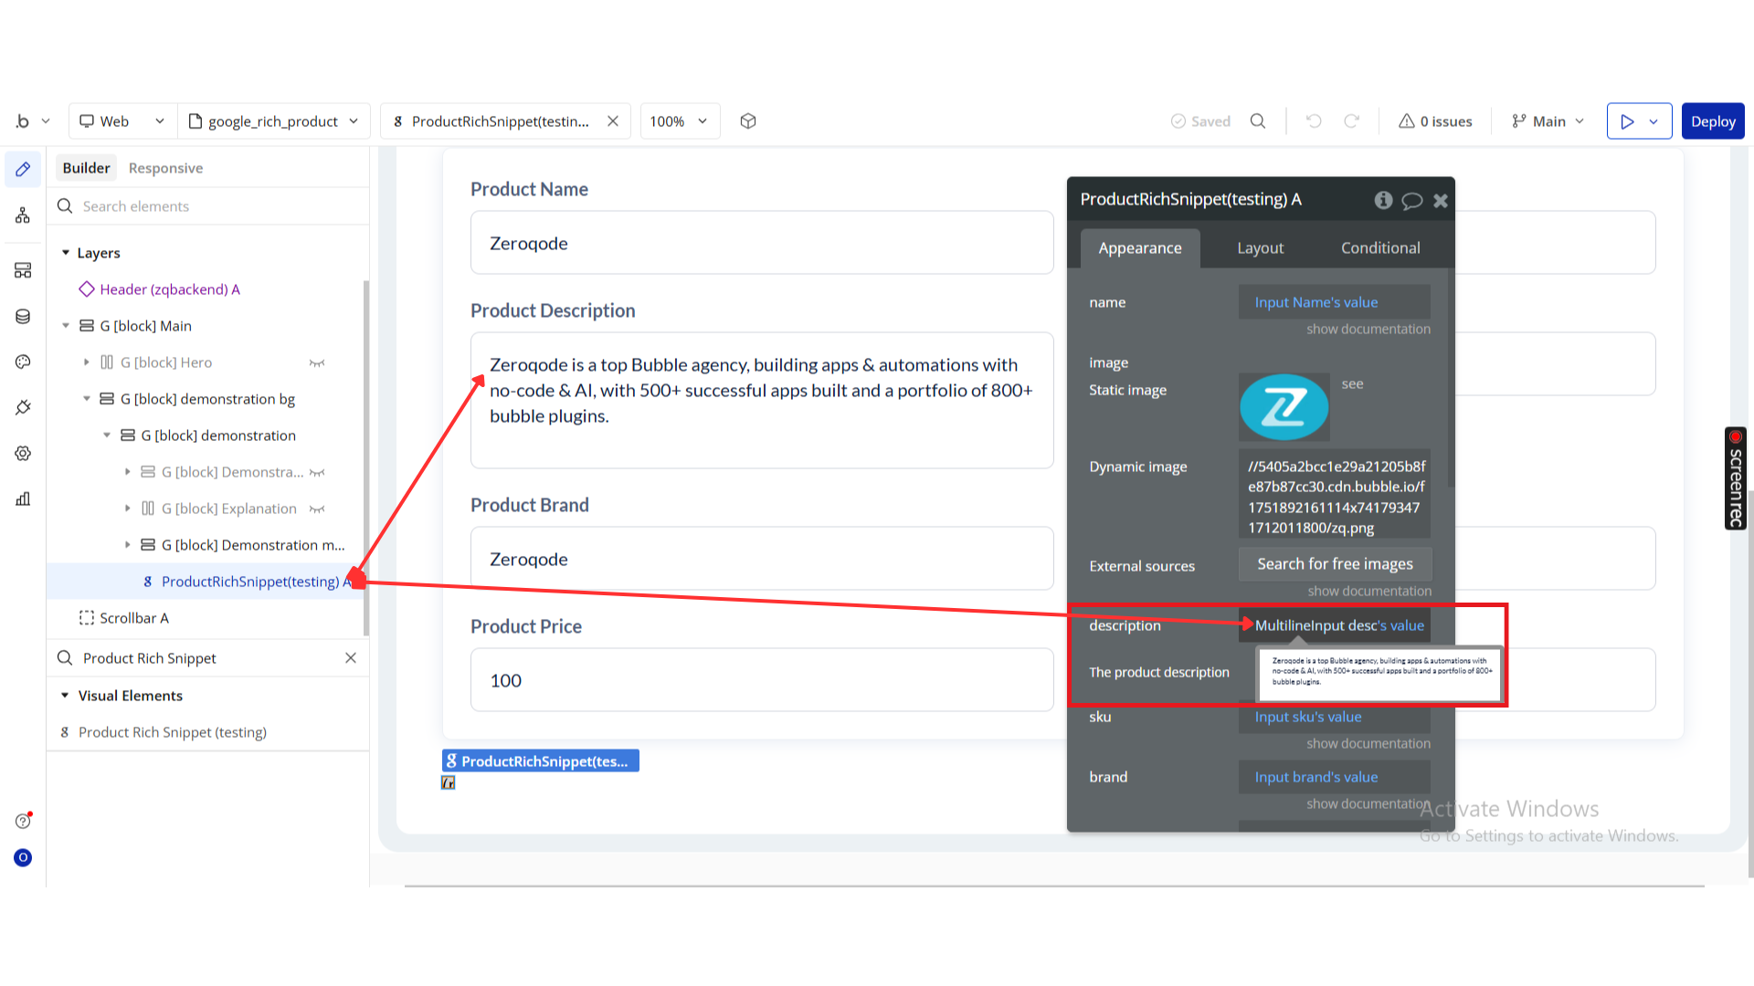1754x986 pixels.
Task: Open the Styles palette icon
Action: (x=23, y=362)
